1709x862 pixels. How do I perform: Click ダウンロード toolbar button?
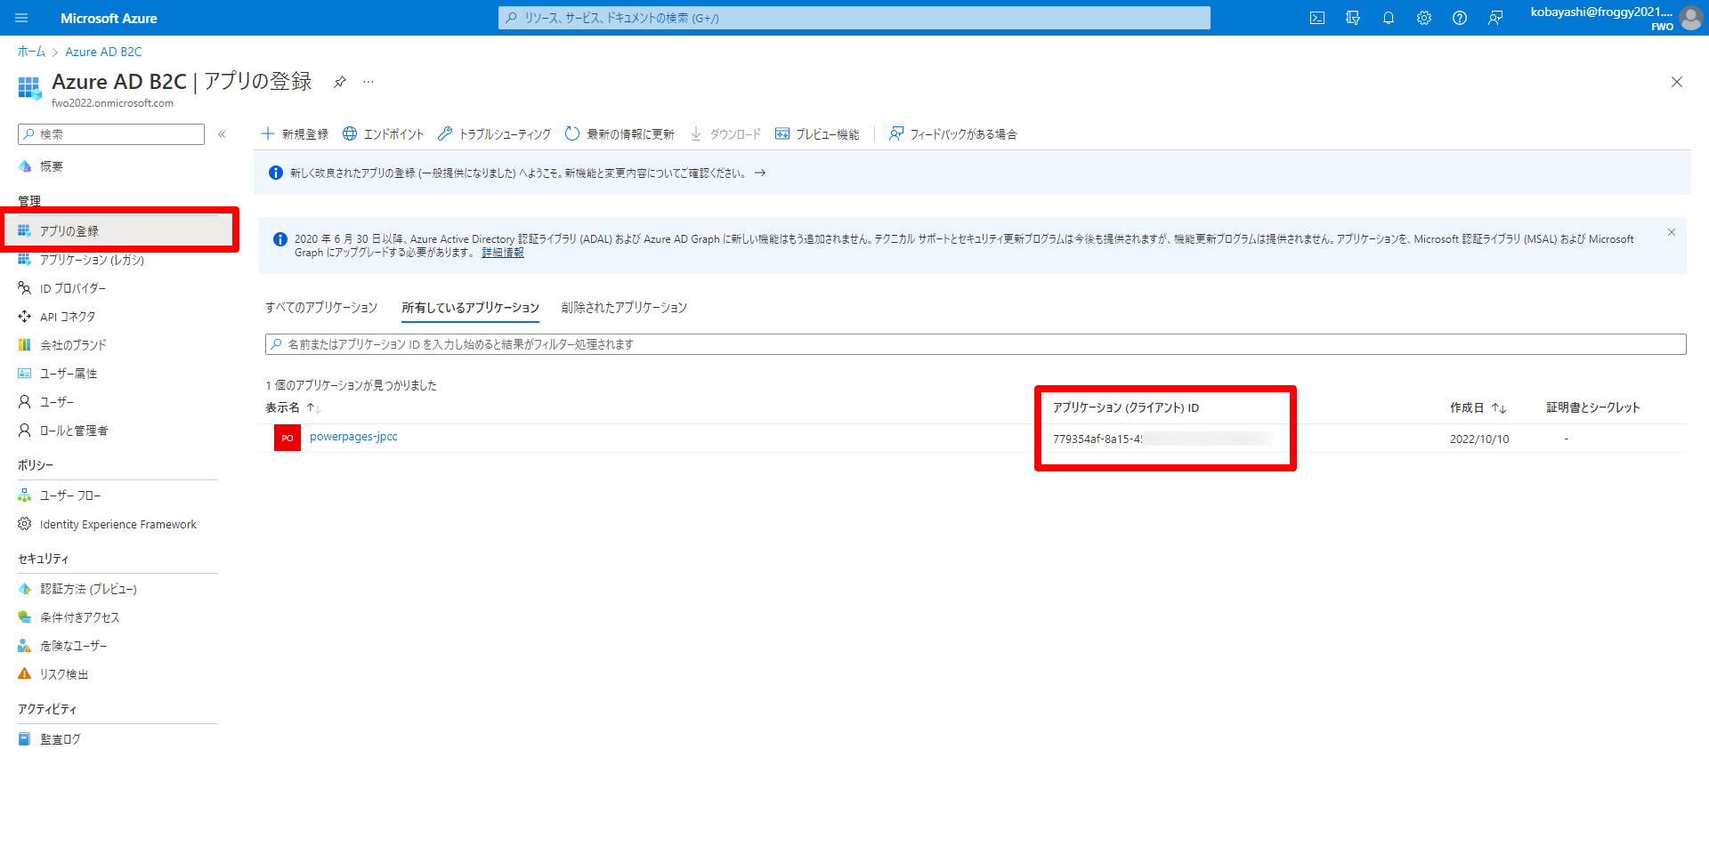[x=725, y=134]
